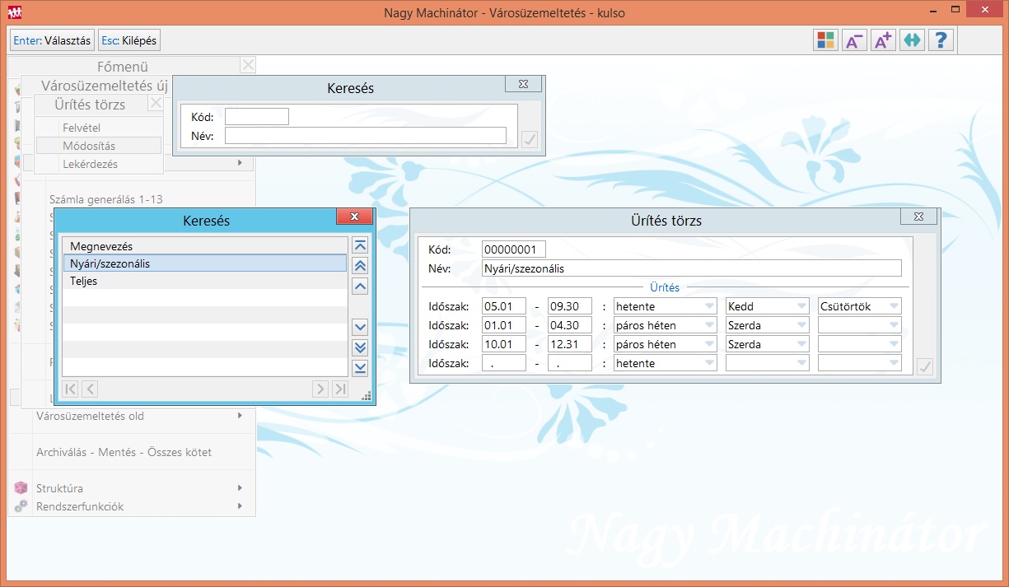
Task: Click the teal double-arrow width icon
Action: 912,40
